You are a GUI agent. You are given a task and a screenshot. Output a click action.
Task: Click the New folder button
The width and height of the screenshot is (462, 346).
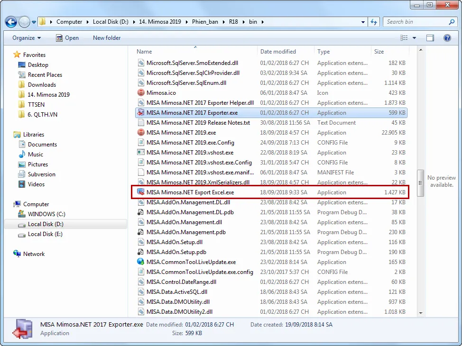[107, 38]
